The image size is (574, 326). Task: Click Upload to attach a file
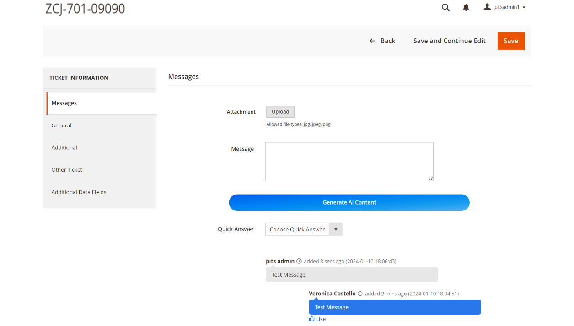[280, 111]
